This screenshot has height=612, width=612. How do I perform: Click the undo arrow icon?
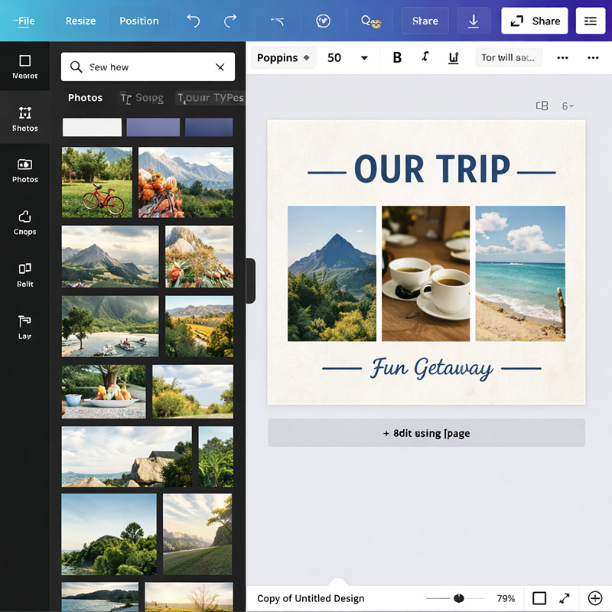click(x=194, y=21)
